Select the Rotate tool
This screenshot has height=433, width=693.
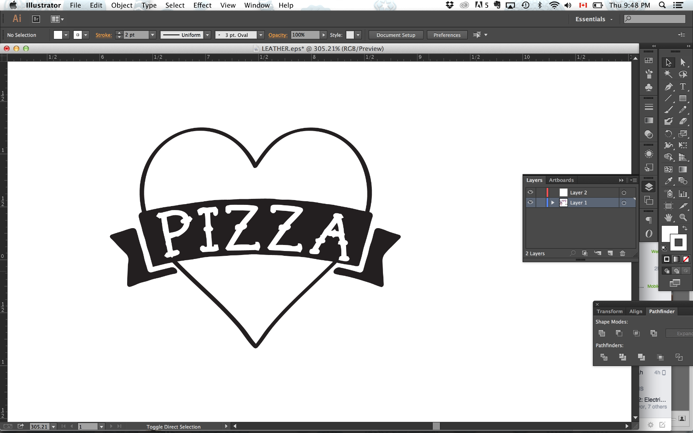tap(668, 134)
